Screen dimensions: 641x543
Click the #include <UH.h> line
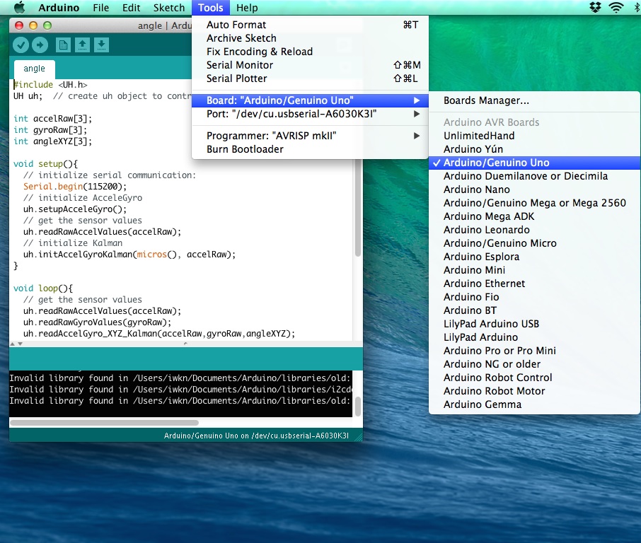(50, 85)
